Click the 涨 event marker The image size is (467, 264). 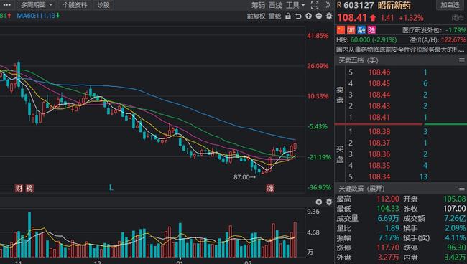pyautogui.click(x=270, y=188)
